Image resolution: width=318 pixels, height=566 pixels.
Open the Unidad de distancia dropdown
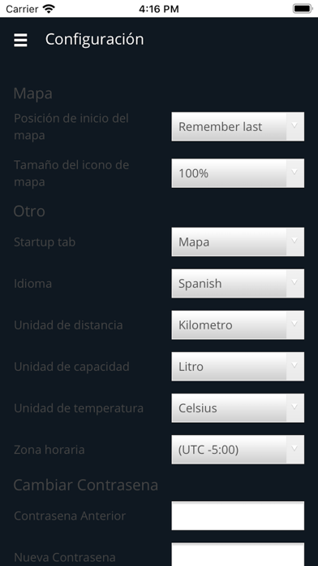coord(238,324)
